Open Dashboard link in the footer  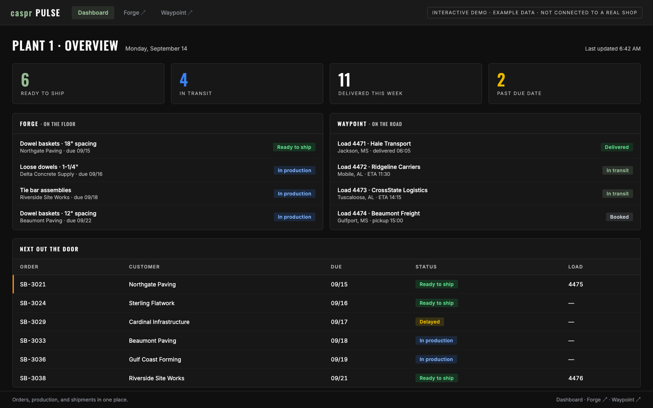click(569, 400)
